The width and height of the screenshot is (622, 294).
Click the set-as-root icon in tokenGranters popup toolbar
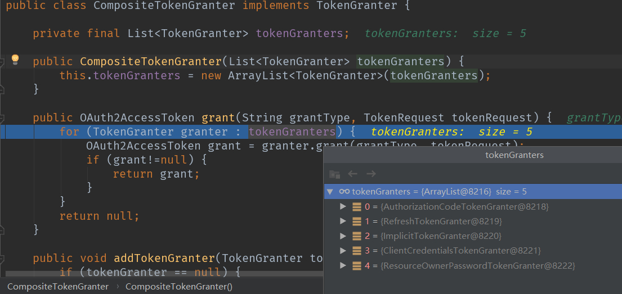(x=334, y=174)
